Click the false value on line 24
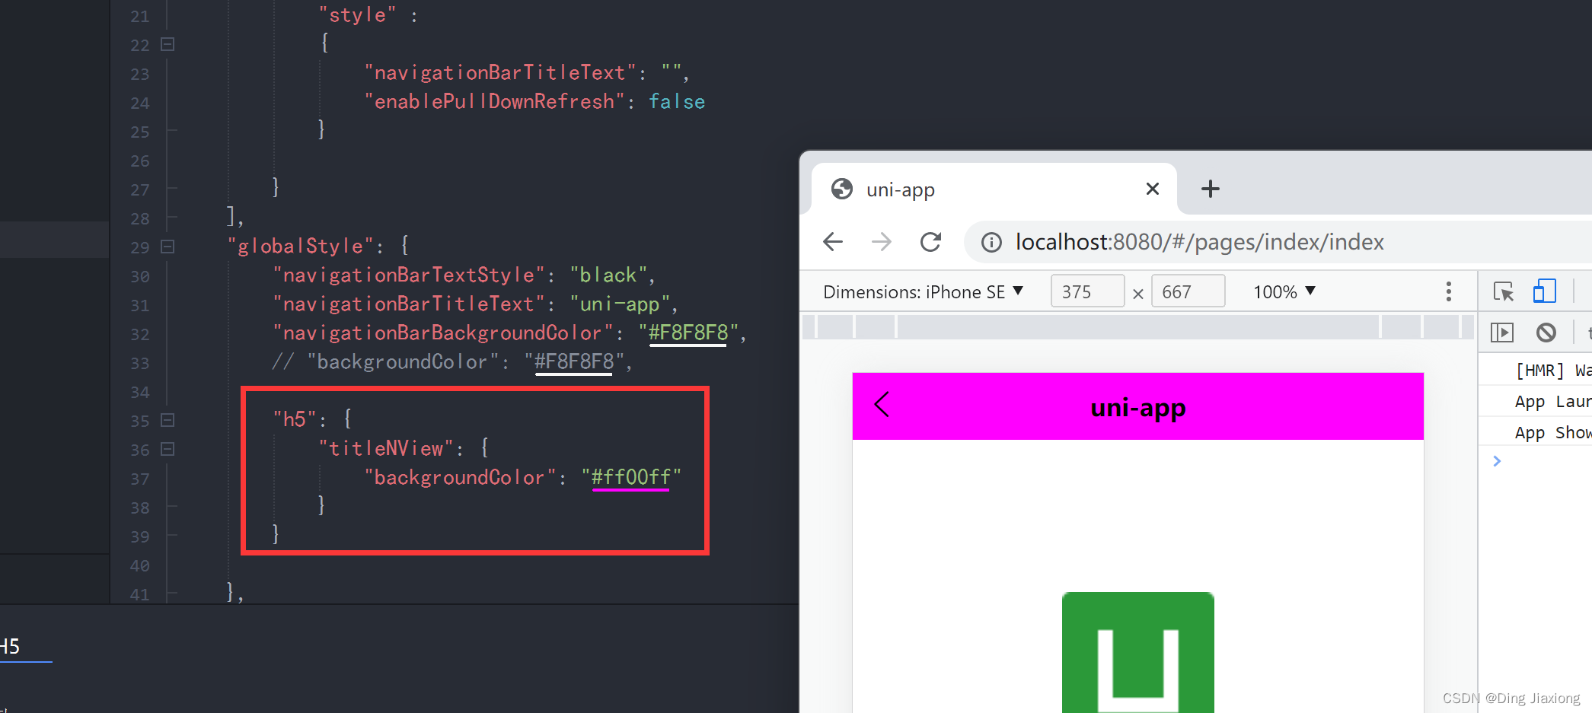 click(x=677, y=102)
